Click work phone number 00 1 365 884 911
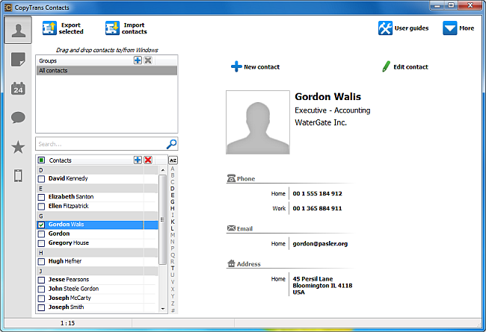The height and width of the screenshot is (332, 486). pyautogui.click(x=317, y=209)
